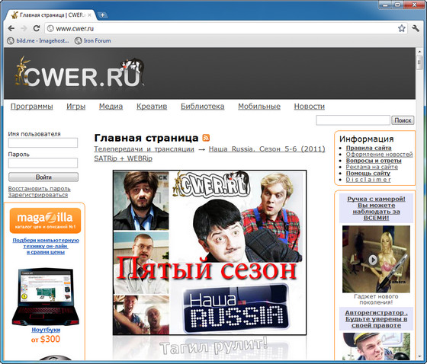Image resolution: width=427 pixels, height=364 pixels.
Task: Go back with the browser back arrow
Action: point(11,28)
